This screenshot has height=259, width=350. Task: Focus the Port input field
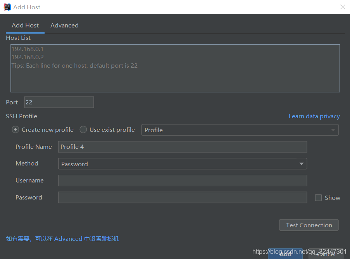pos(59,102)
